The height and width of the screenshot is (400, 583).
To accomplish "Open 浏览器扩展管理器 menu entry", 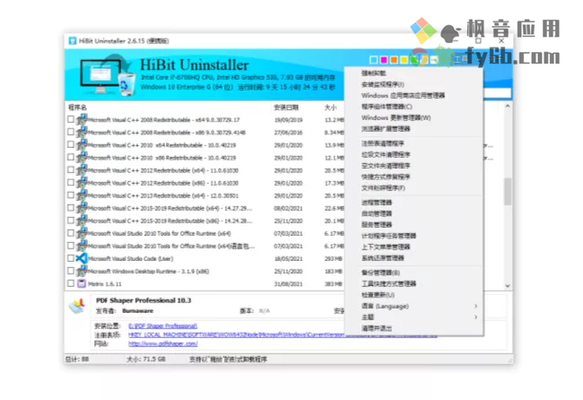I will [x=386, y=129].
